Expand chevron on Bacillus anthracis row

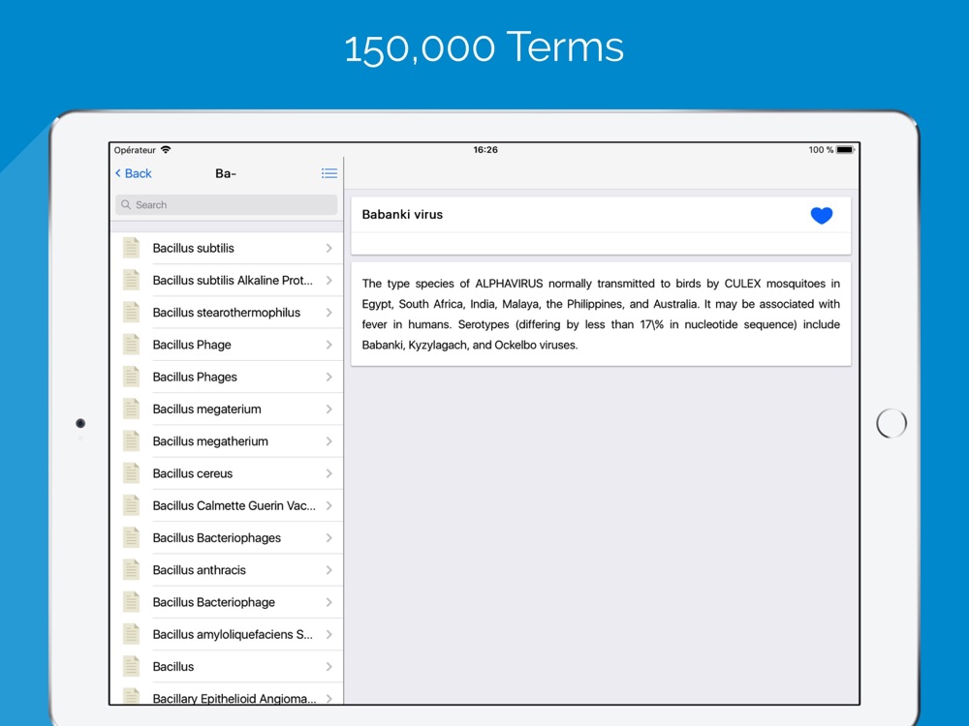pos(329,570)
